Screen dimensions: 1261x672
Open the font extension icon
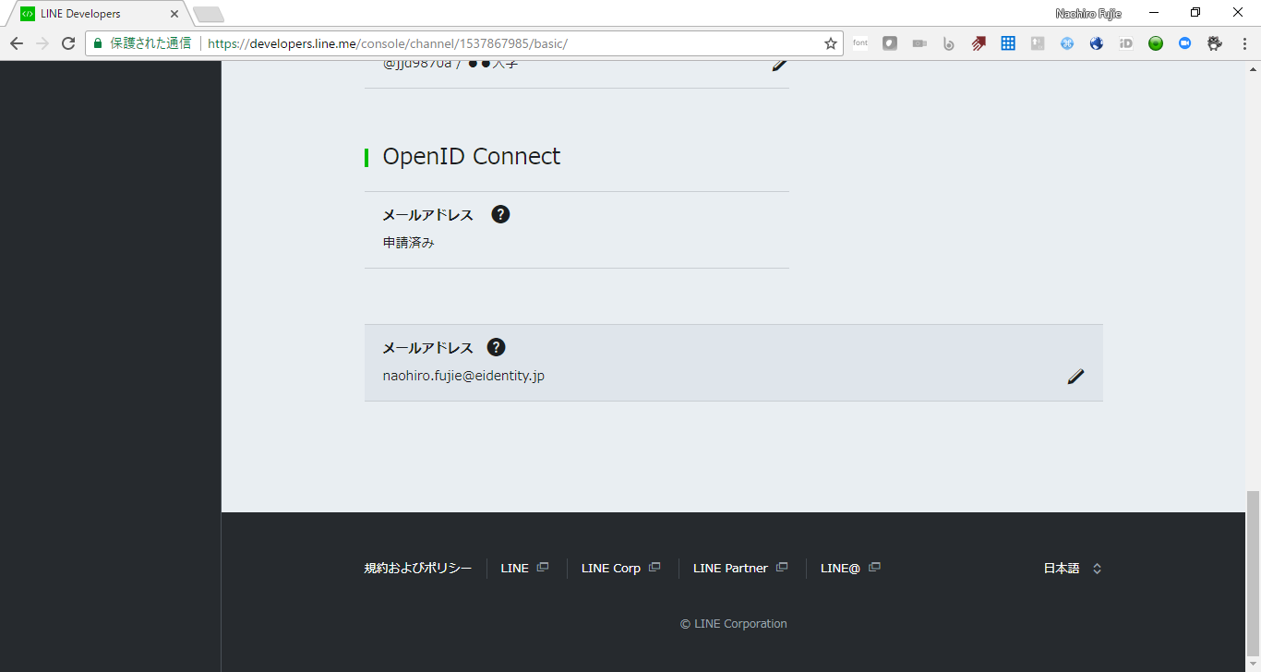pyautogui.click(x=860, y=43)
